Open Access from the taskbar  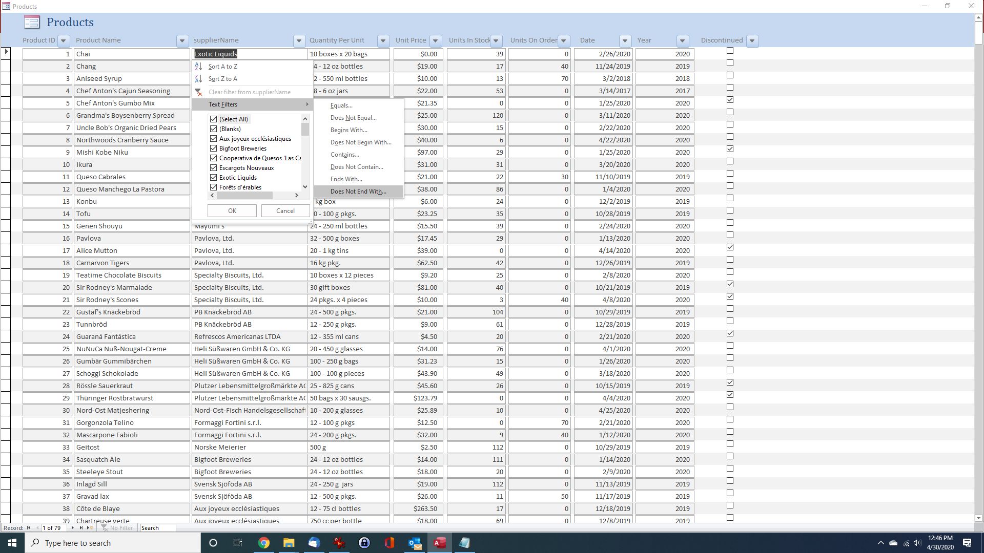click(x=439, y=543)
